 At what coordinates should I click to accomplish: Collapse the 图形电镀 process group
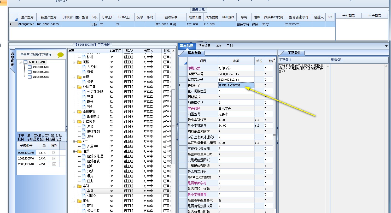pos(74,112)
